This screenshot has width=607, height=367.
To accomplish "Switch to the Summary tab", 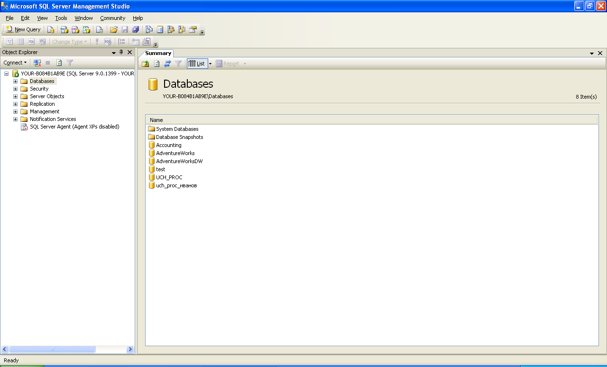I will 158,53.
